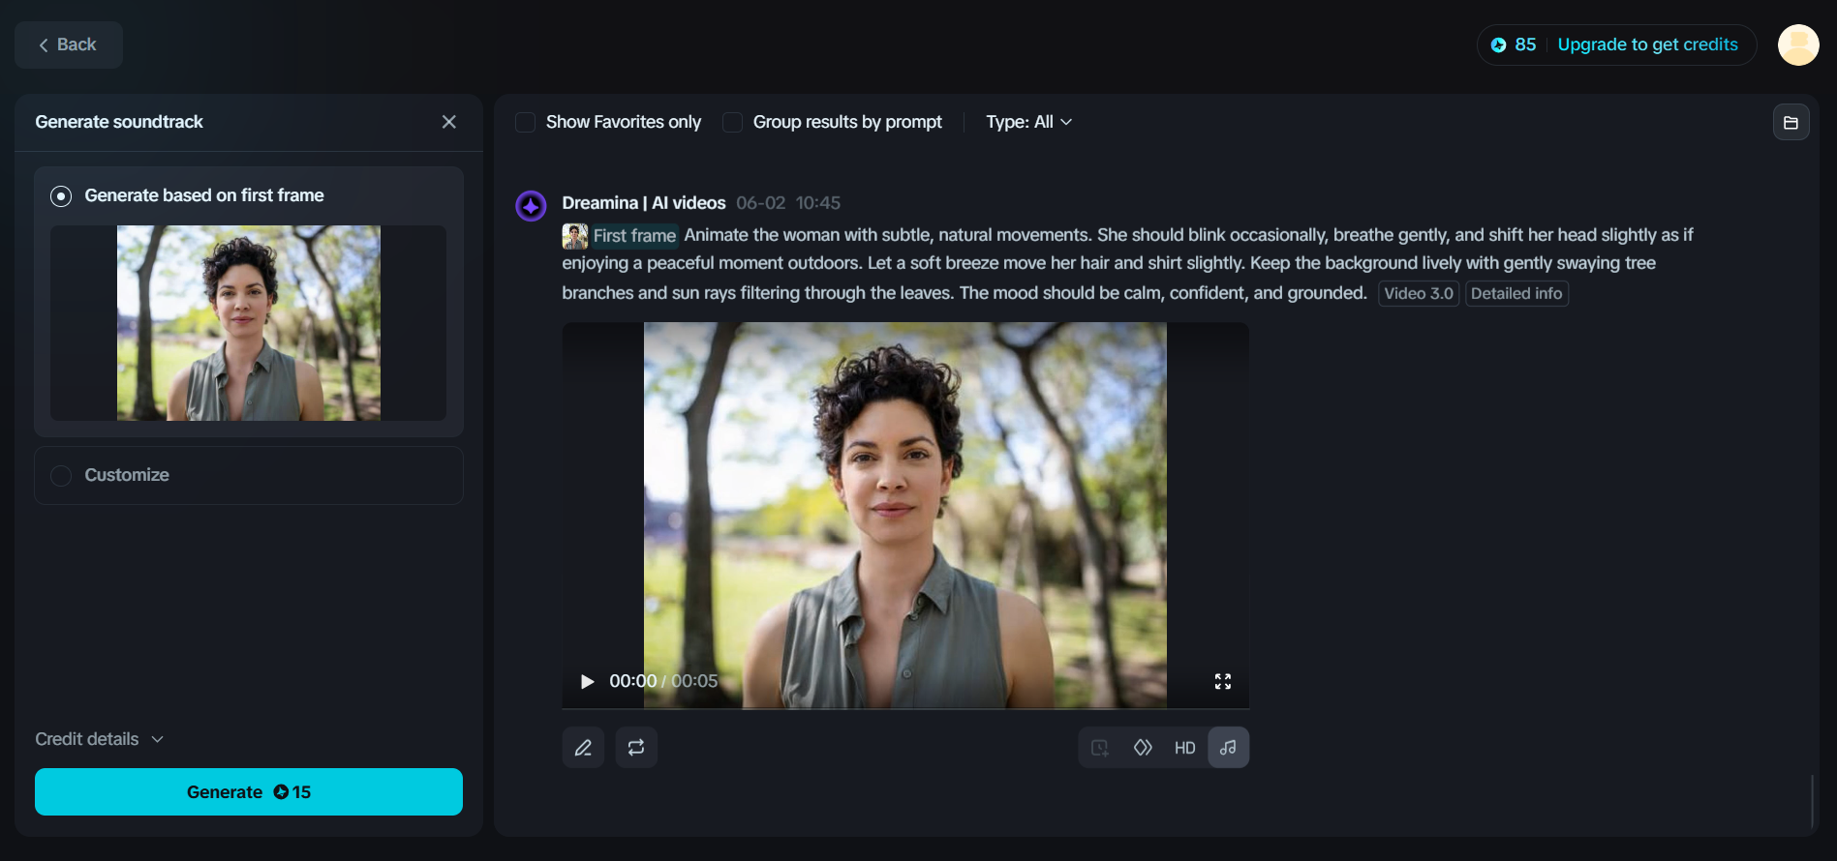Click the First frame tag label
1837x861 pixels.
pos(634,236)
